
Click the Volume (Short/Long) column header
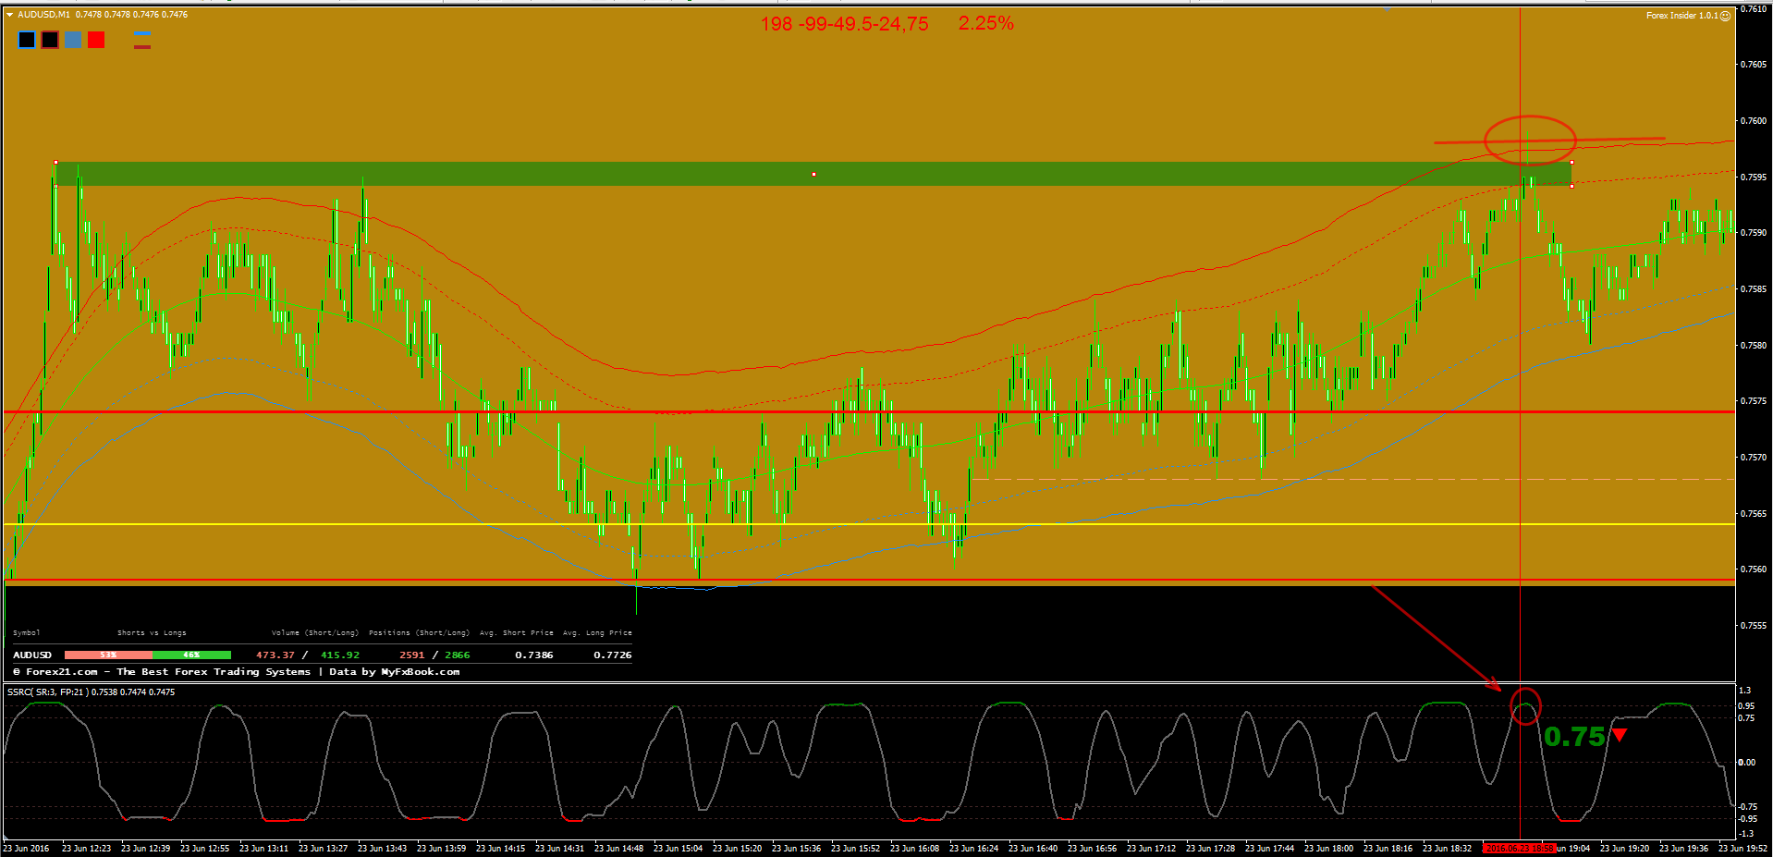click(x=315, y=633)
